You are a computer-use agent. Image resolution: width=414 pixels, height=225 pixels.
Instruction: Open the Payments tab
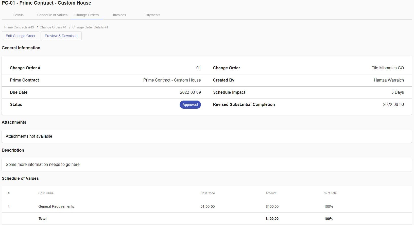[152, 15]
